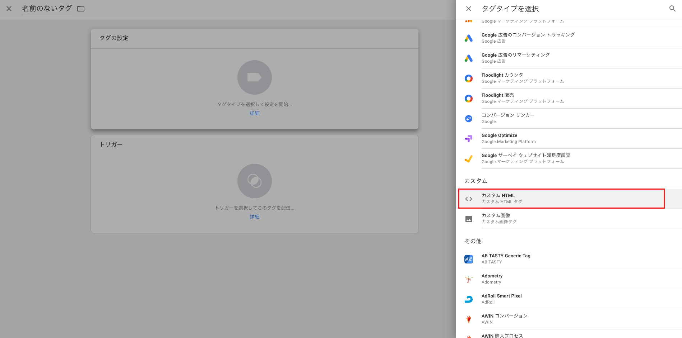Image resolution: width=682 pixels, height=338 pixels.
Task: Choose Google 広告のリマーケティング tag
Action: coord(516,58)
